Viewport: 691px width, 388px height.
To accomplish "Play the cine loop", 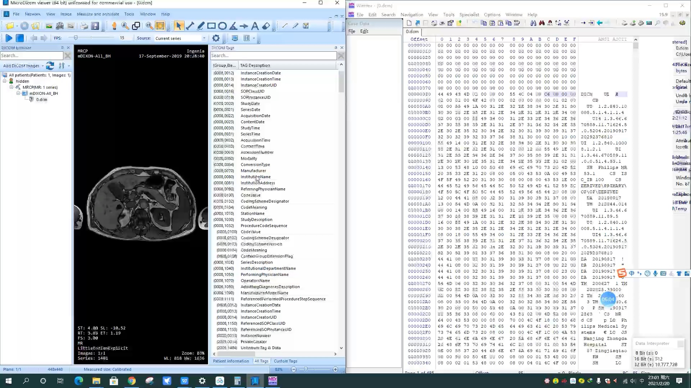I will pyautogui.click(x=9, y=38).
